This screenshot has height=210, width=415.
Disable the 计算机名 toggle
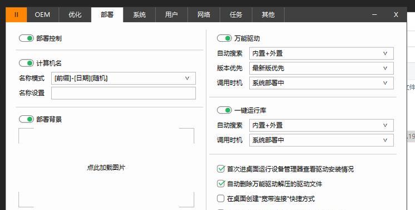(x=26, y=63)
